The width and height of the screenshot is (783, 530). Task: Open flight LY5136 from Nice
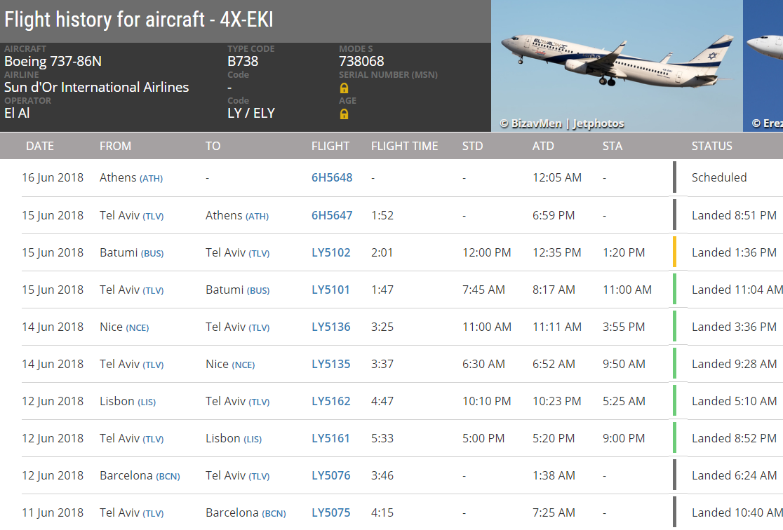point(330,327)
